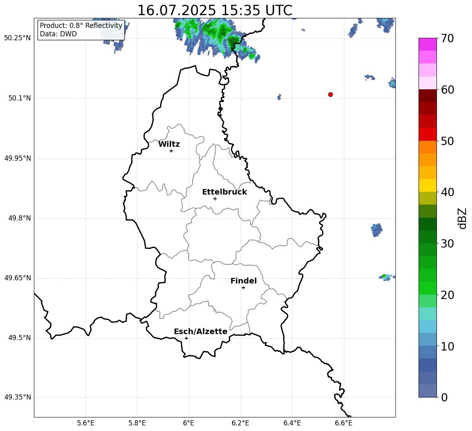The height and width of the screenshot is (431, 472).
Task: Click the 60 tick on the colorbar
Action: coord(447,90)
